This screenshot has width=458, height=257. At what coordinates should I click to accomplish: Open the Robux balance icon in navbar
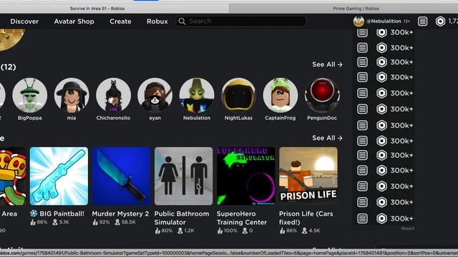coord(440,21)
